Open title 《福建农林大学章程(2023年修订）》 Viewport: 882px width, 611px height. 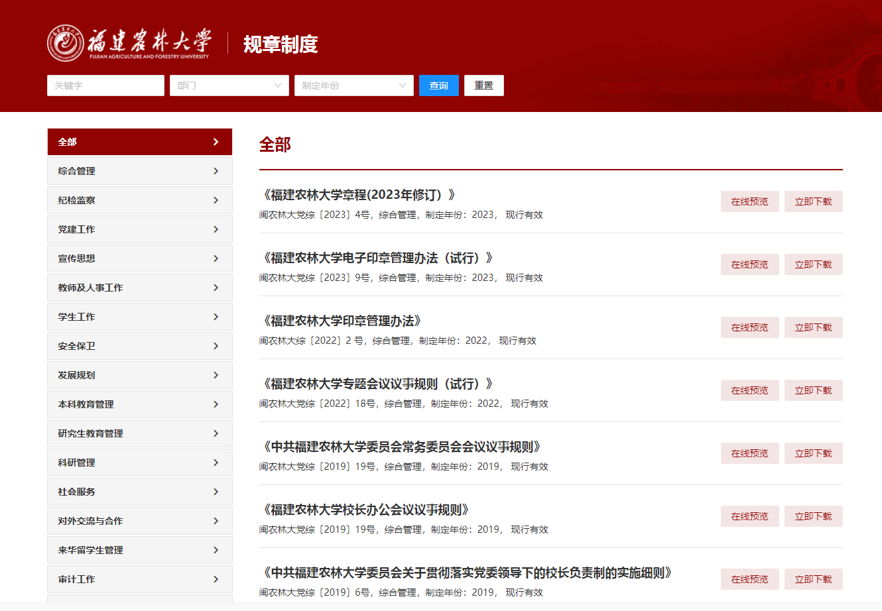click(x=359, y=195)
